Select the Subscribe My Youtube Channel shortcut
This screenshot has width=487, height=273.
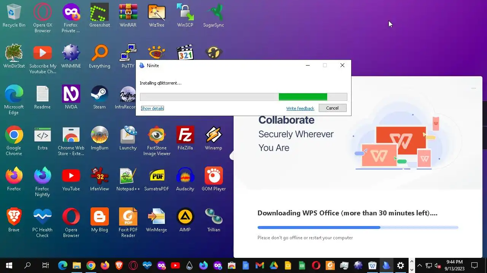43,60
